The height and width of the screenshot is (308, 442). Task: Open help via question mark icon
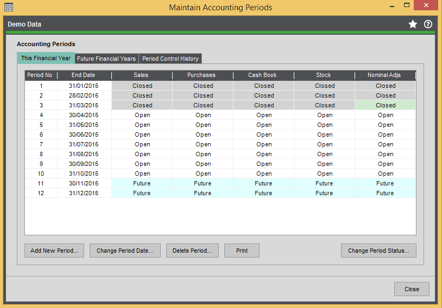tap(428, 24)
